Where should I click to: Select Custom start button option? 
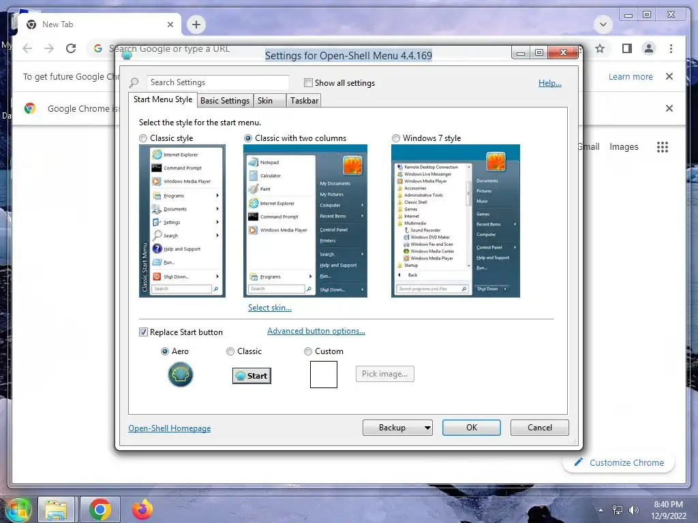(x=307, y=351)
